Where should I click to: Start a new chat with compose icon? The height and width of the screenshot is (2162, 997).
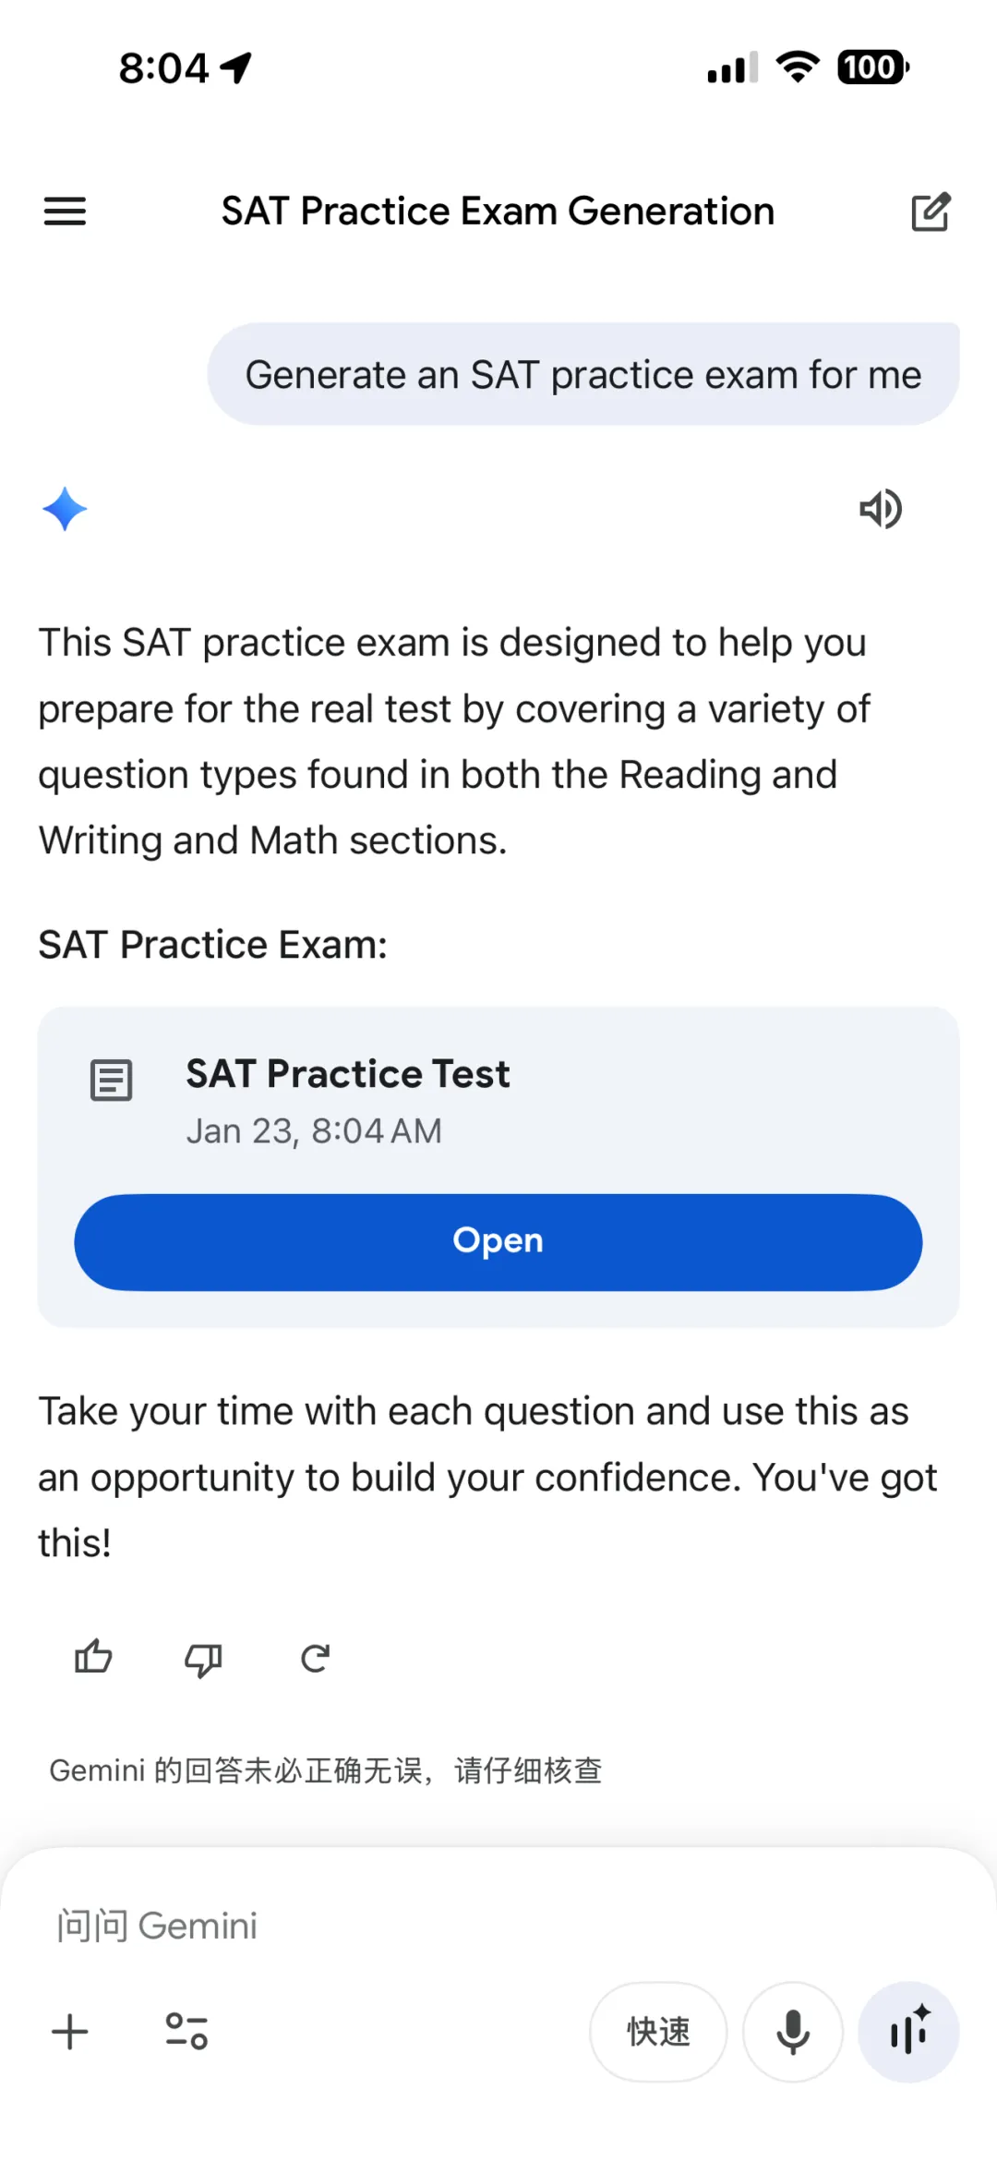[x=930, y=211]
